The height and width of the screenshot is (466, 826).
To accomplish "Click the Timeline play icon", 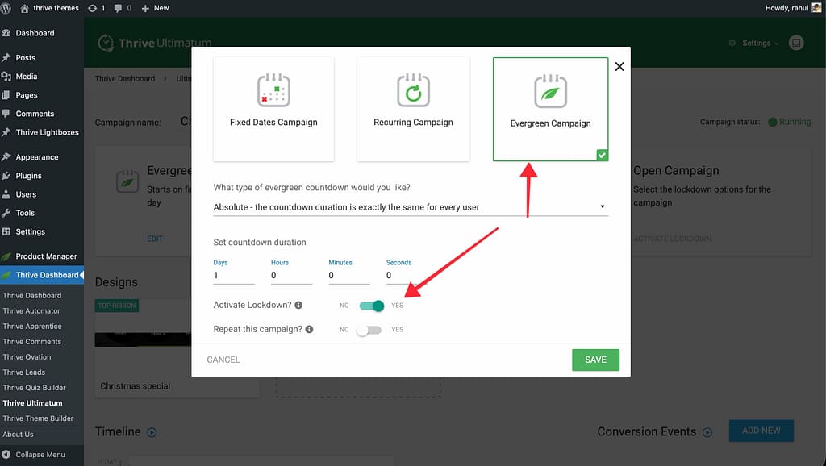I will pyautogui.click(x=152, y=432).
